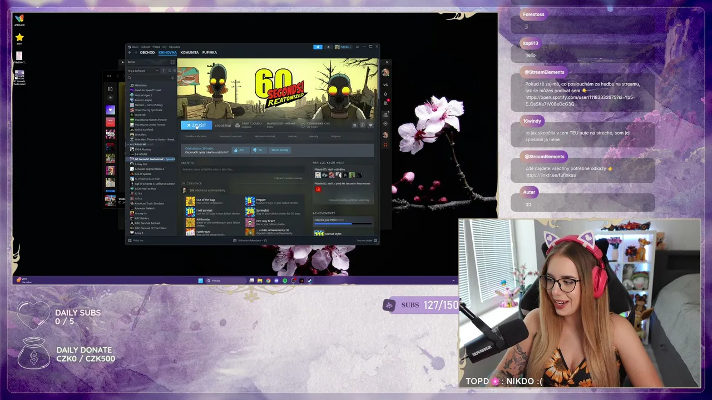
Task: Select Need for Speed Heat in library
Action: [x=145, y=91]
